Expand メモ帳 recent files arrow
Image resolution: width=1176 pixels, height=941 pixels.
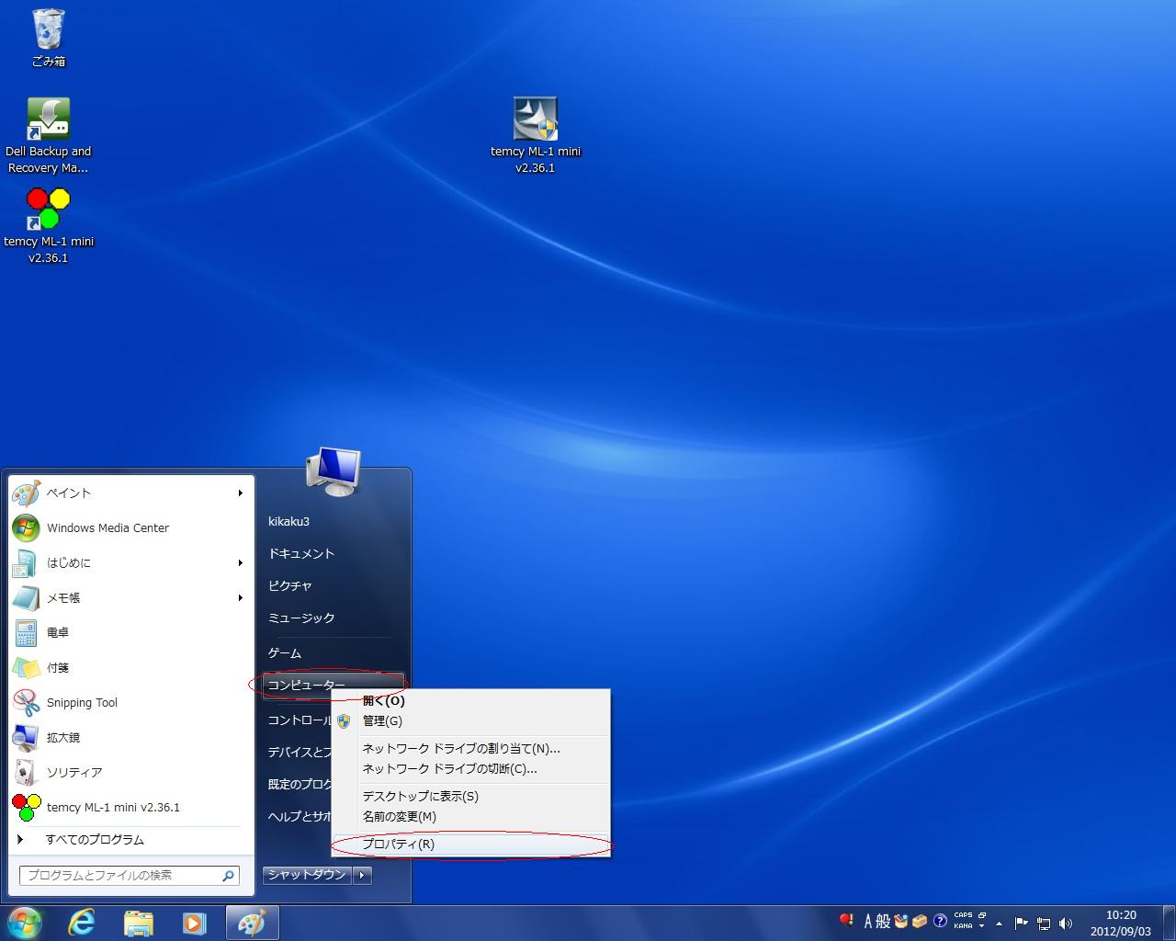241,597
